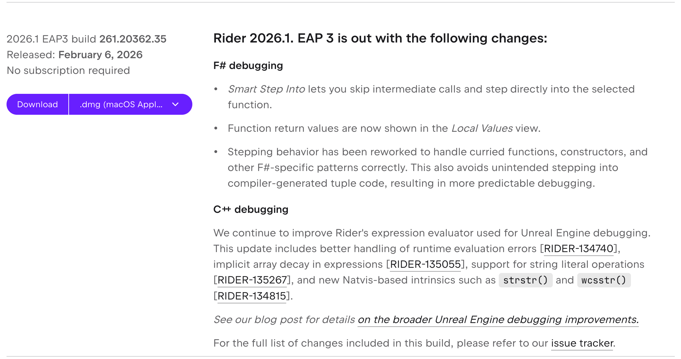Click the strstr() code snippet
Viewport: 681px width, 359px height.
pos(525,280)
